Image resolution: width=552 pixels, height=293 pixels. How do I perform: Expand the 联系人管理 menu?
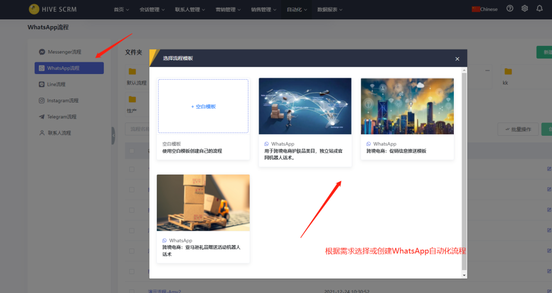[x=190, y=10]
